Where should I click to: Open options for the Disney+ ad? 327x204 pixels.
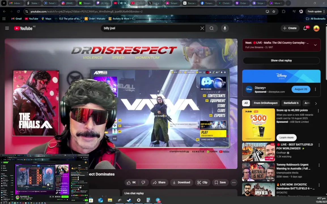[x=315, y=89]
